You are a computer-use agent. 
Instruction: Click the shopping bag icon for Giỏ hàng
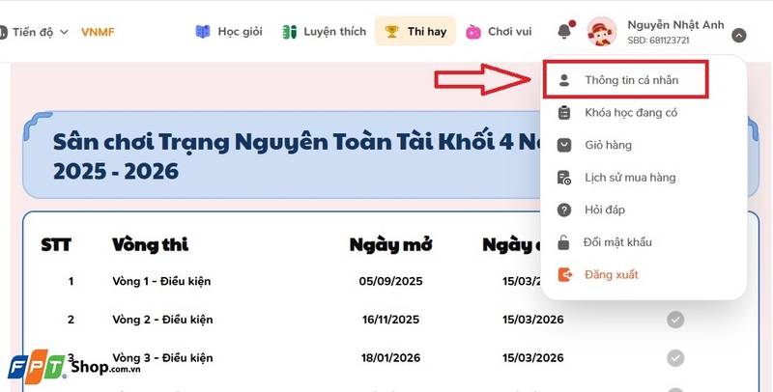[x=564, y=145]
